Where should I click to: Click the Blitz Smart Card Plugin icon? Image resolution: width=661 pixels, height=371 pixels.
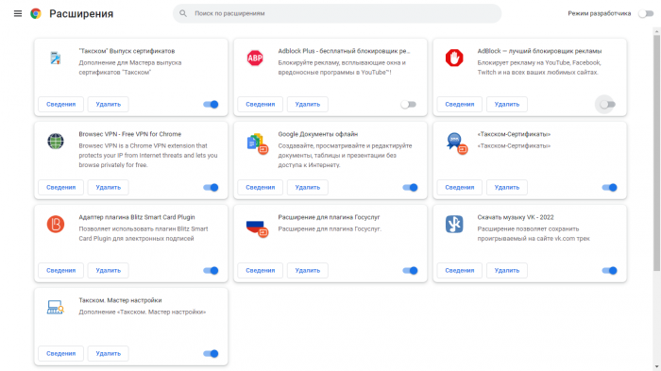coord(55,224)
